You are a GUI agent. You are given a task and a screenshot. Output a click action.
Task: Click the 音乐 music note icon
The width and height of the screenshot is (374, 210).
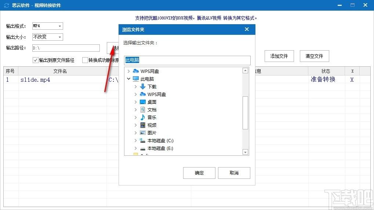pyautogui.click(x=143, y=117)
